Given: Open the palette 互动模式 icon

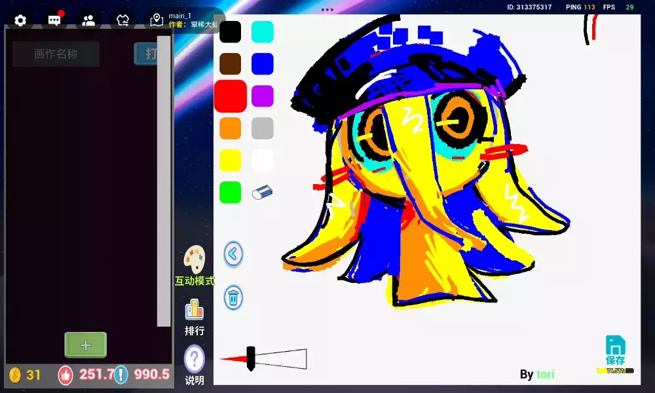Looking at the screenshot, I should point(195,259).
